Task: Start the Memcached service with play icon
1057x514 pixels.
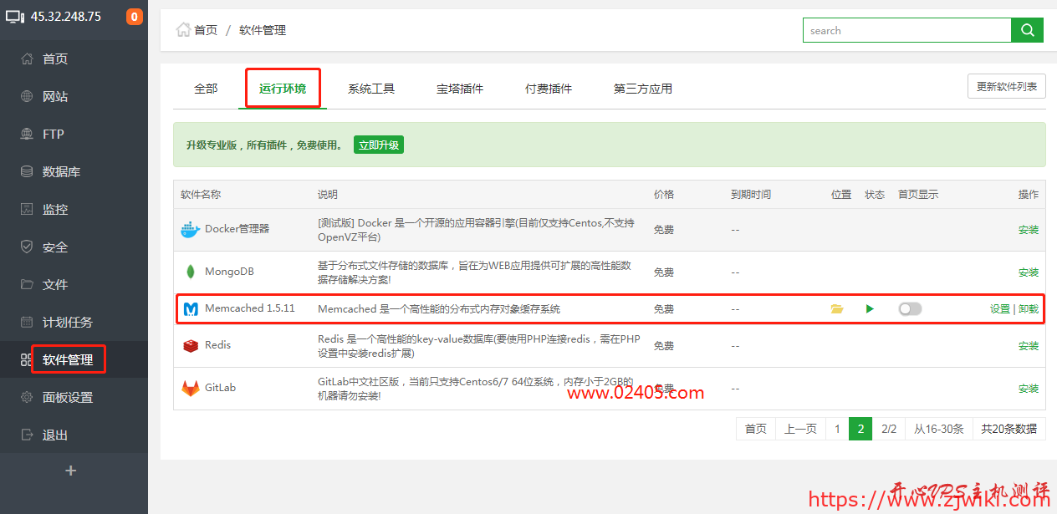Action: pyautogui.click(x=870, y=308)
